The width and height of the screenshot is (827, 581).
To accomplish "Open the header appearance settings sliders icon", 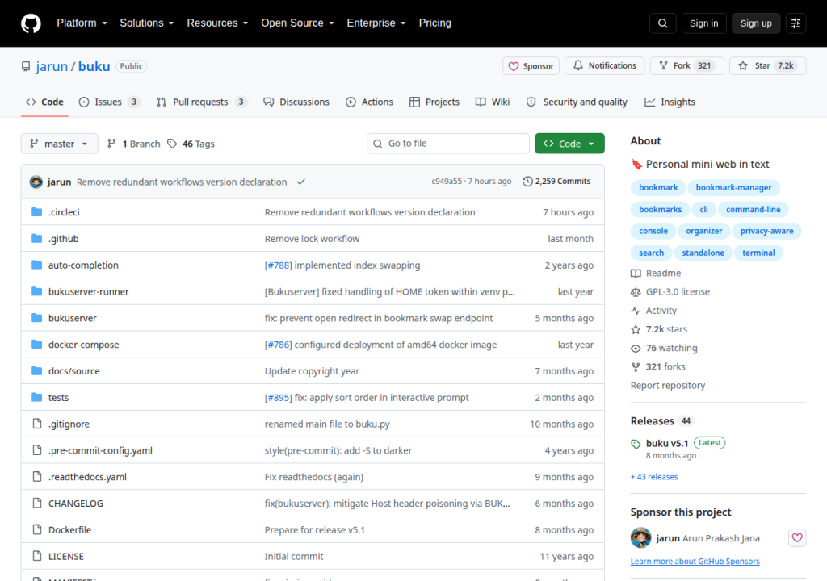I will (x=796, y=23).
